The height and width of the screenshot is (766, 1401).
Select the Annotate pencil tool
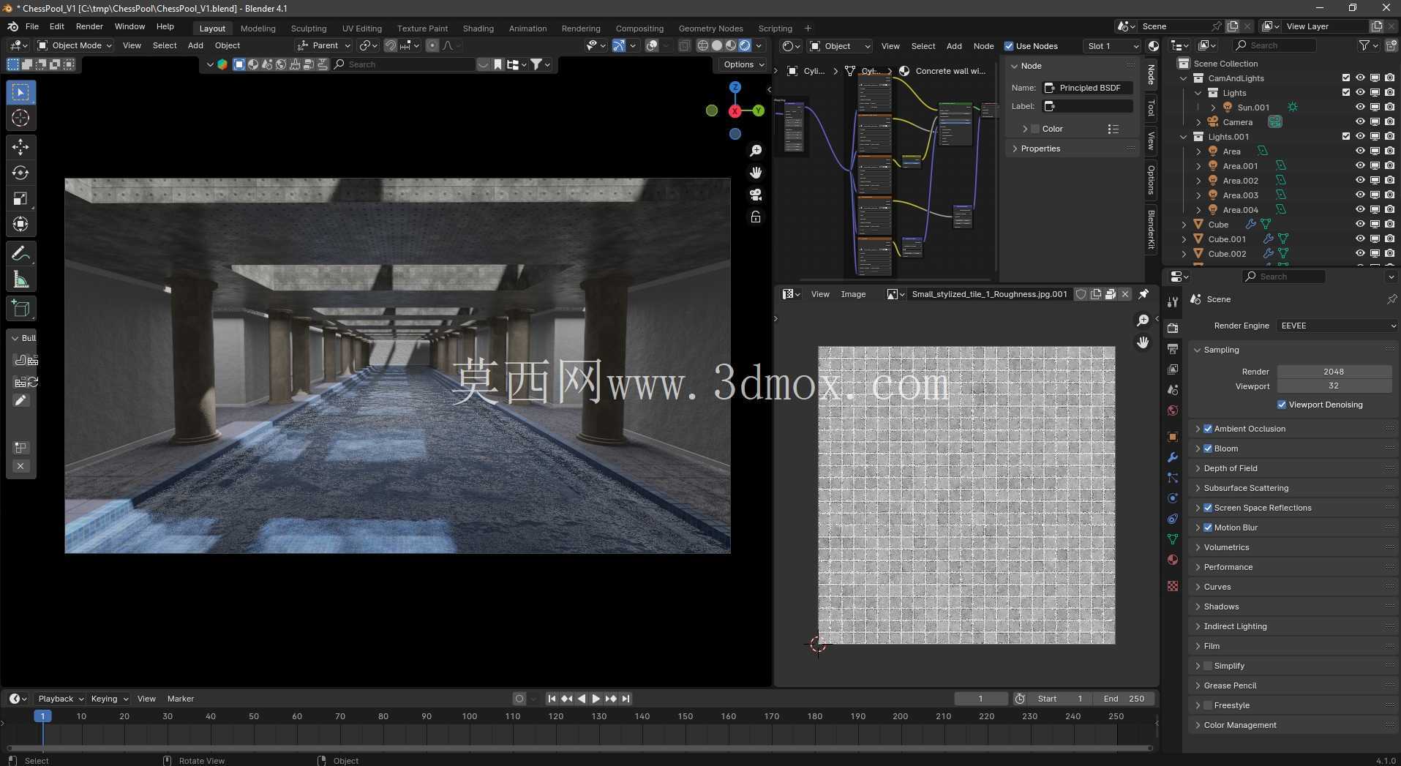click(x=20, y=254)
